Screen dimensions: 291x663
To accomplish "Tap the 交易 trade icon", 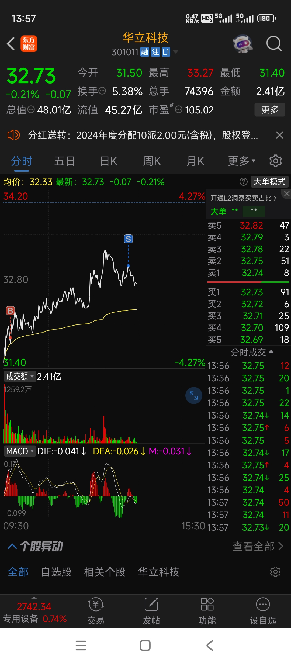I will click(x=96, y=611).
